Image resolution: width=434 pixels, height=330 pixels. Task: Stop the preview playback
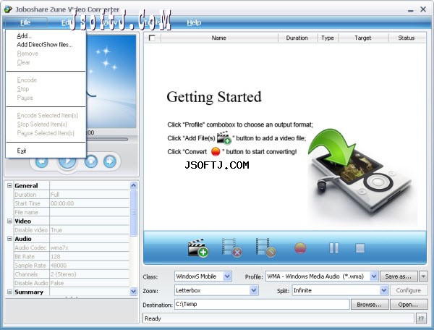pos(91,161)
